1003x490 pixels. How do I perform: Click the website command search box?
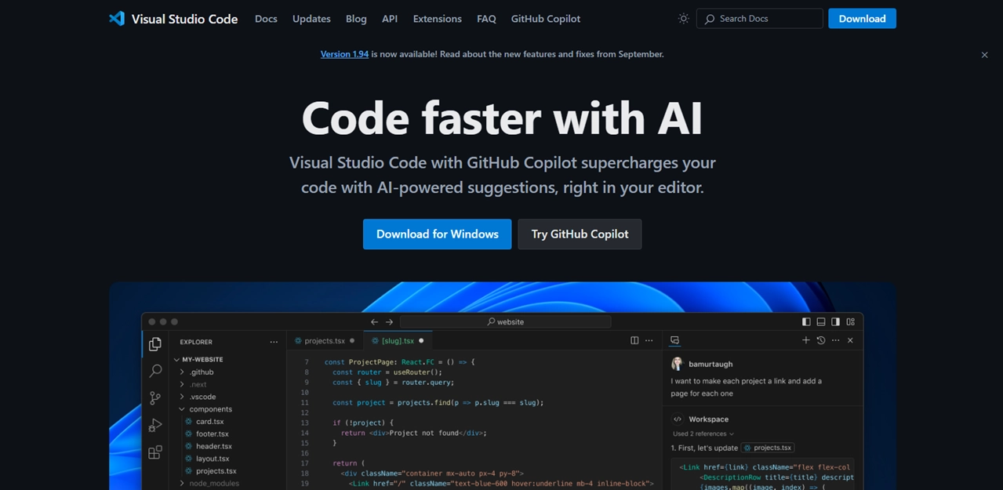pyautogui.click(x=505, y=321)
